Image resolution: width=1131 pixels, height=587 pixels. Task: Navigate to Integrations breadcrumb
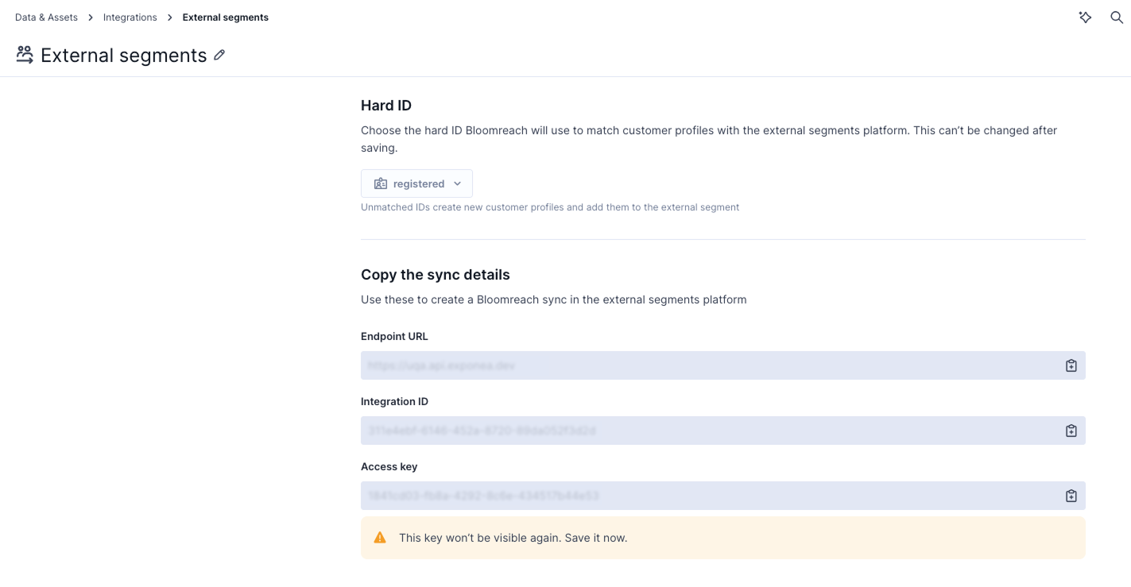(x=130, y=17)
